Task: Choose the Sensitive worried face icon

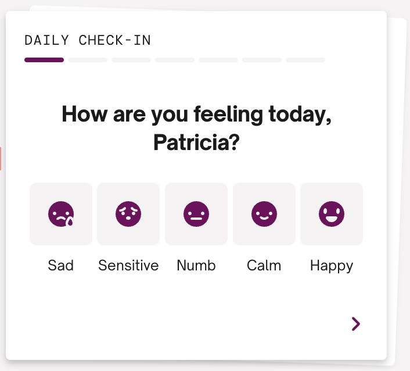Action: tap(128, 214)
